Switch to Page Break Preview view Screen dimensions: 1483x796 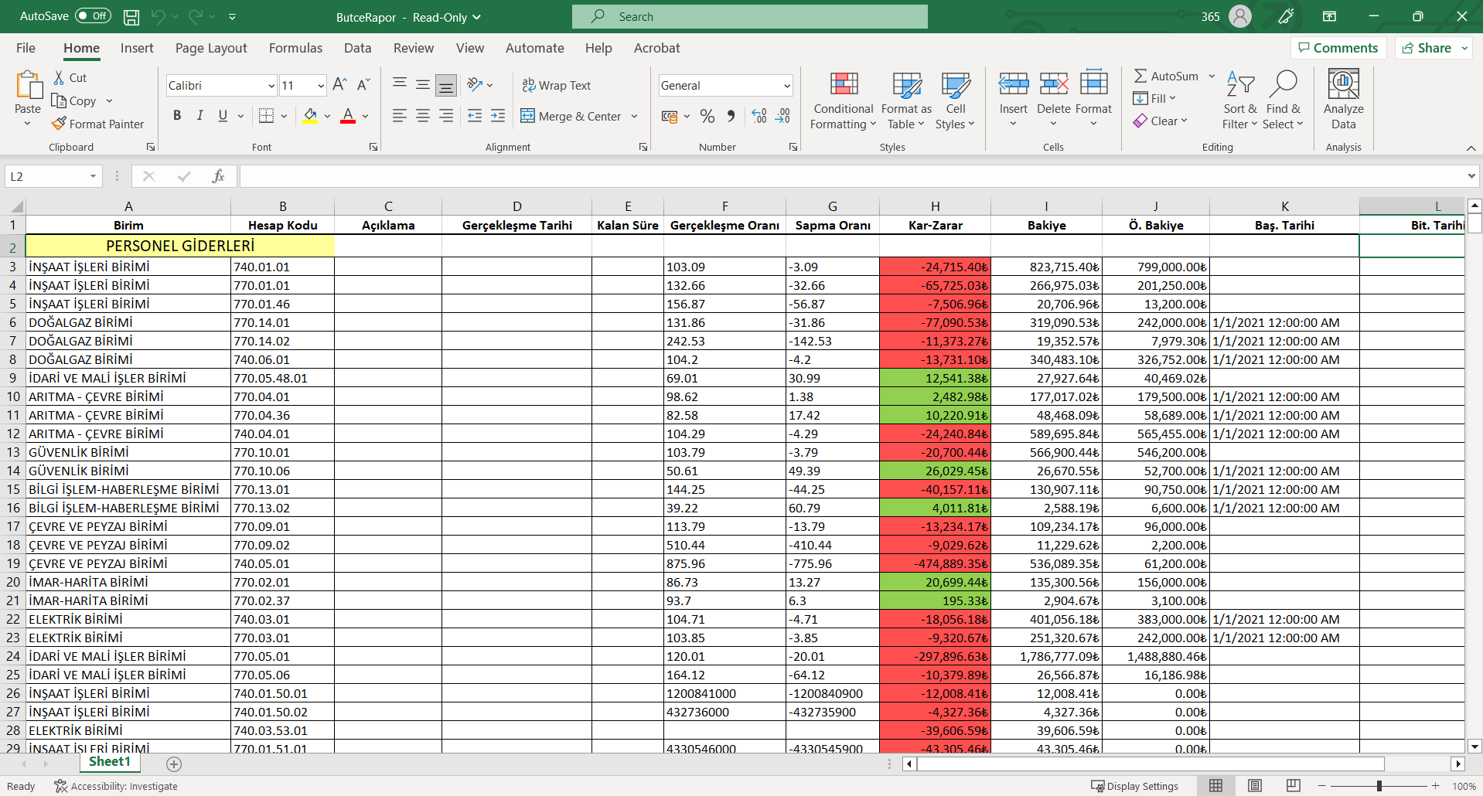pyautogui.click(x=1293, y=786)
